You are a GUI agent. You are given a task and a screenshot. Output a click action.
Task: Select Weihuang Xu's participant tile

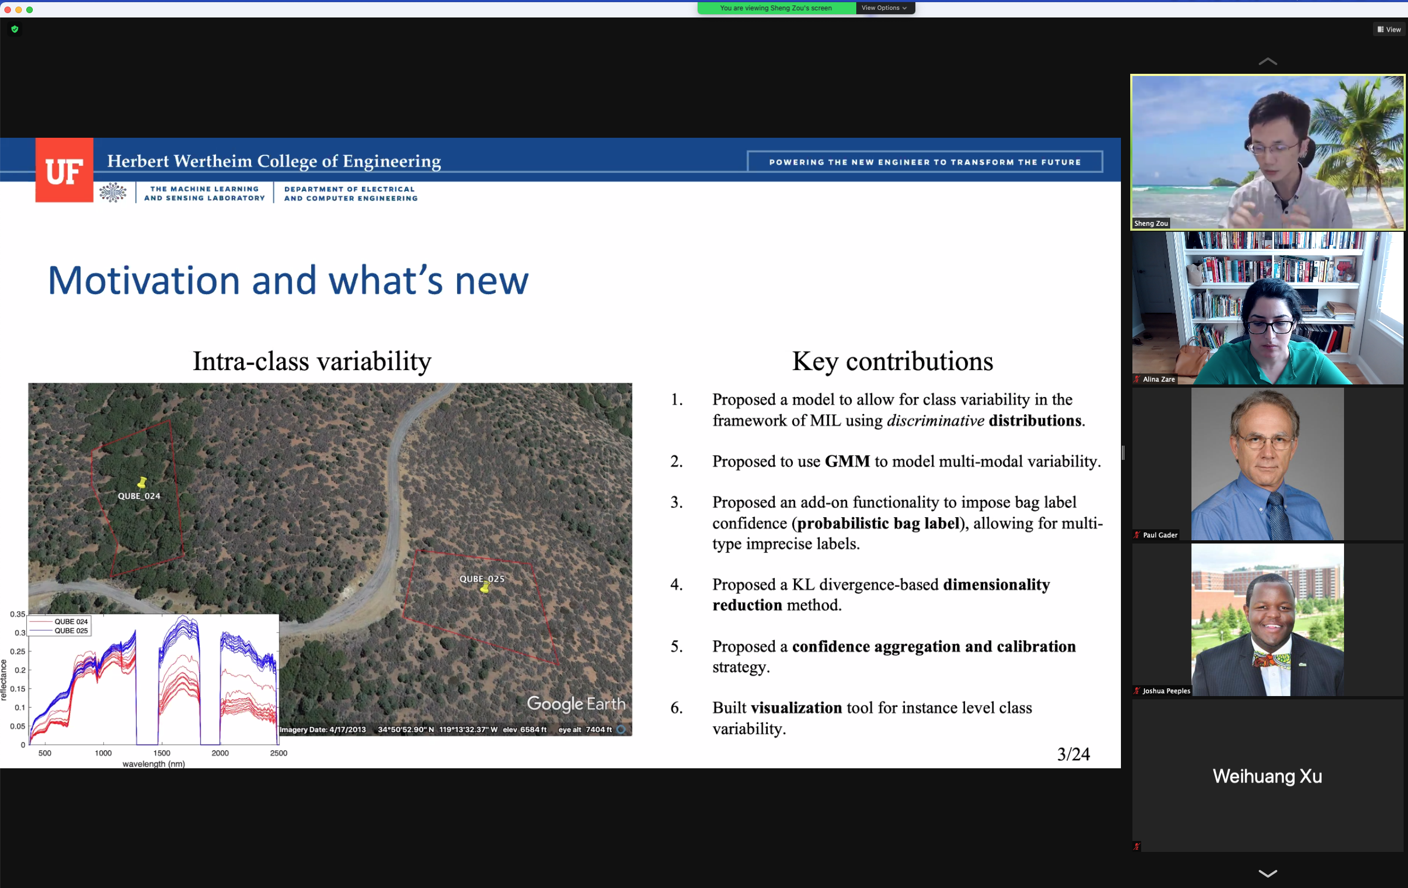click(1267, 776)
